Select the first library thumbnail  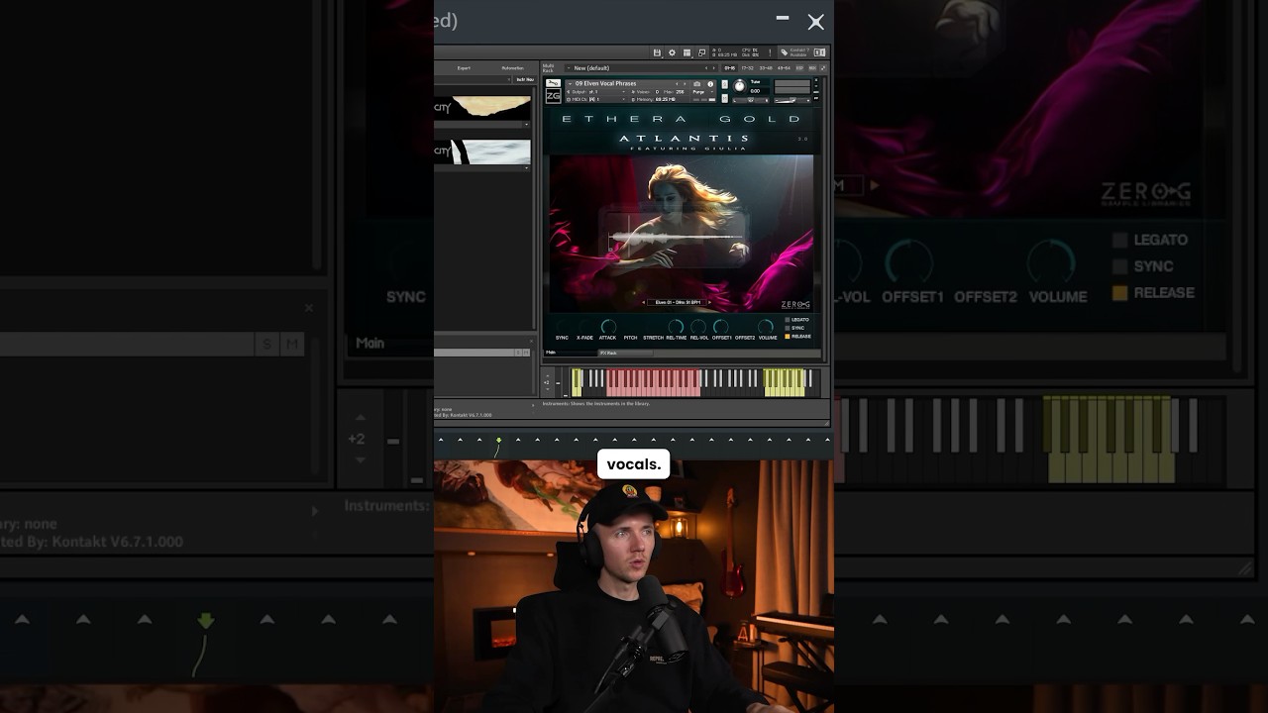coord(482,107)
